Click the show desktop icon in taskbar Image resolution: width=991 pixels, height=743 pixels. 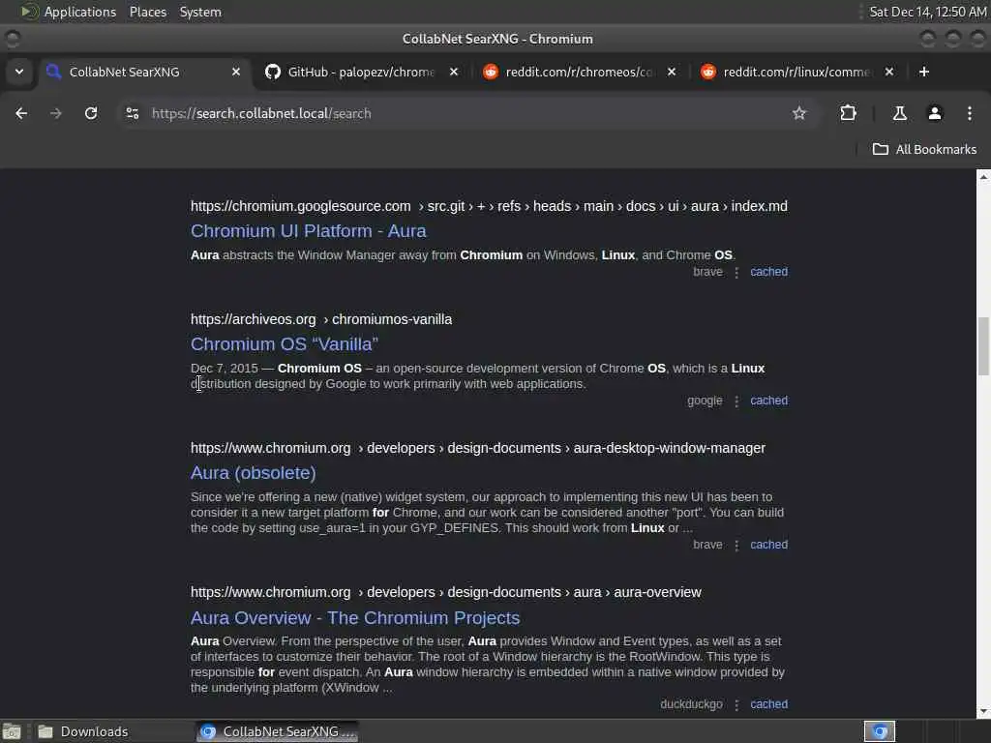pos(12,731)
